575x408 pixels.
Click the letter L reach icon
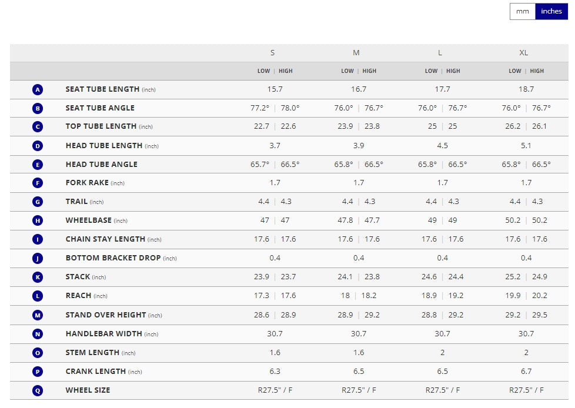[x=38, y=296]
